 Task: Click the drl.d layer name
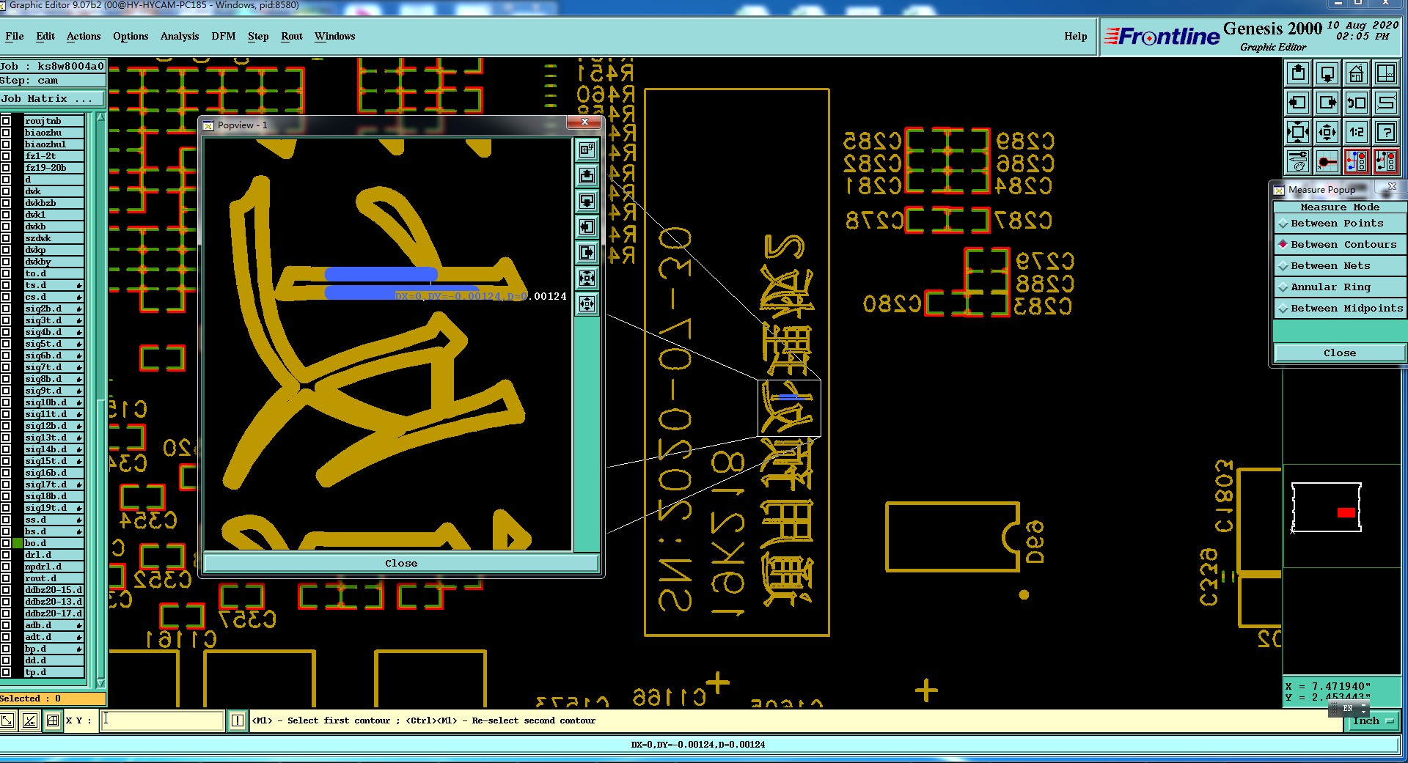tap(54, 555)
